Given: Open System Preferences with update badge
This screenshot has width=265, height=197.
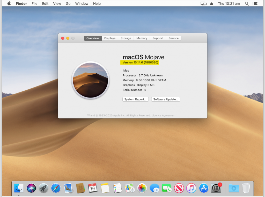Looking at the screenshot, I should point(216,188).
